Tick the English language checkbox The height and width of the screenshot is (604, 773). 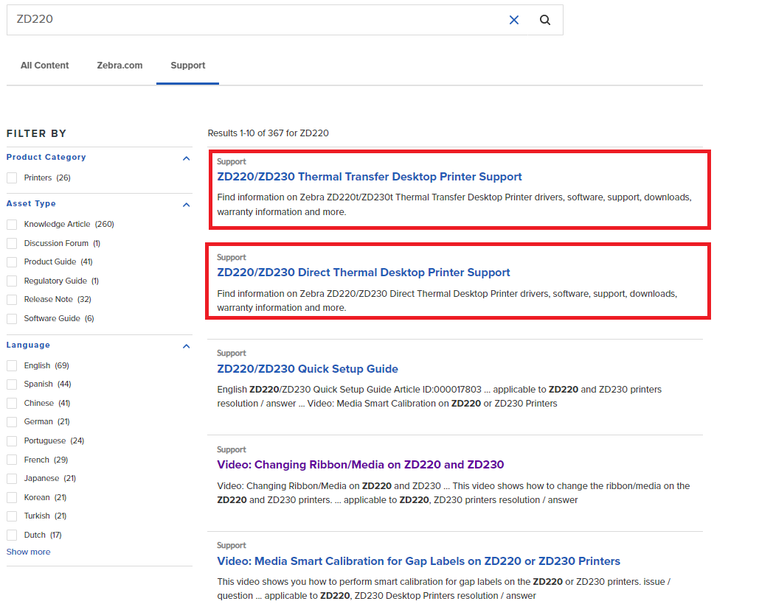tap(12, 366)
